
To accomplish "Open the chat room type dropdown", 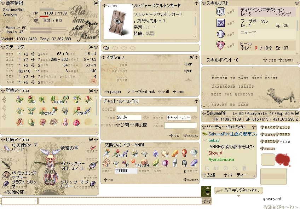I will (x=195, y=117).
